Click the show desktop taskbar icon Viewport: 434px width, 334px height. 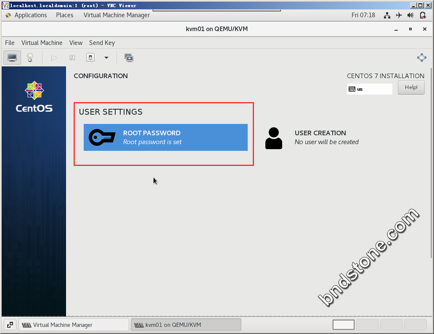(x=10, y=325)
